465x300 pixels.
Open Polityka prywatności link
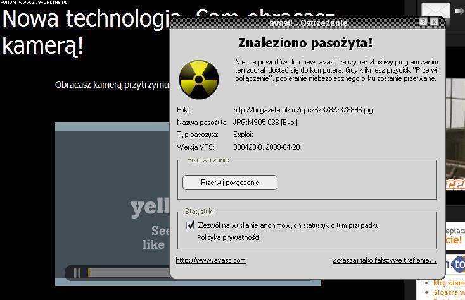[x=228, y=237]
